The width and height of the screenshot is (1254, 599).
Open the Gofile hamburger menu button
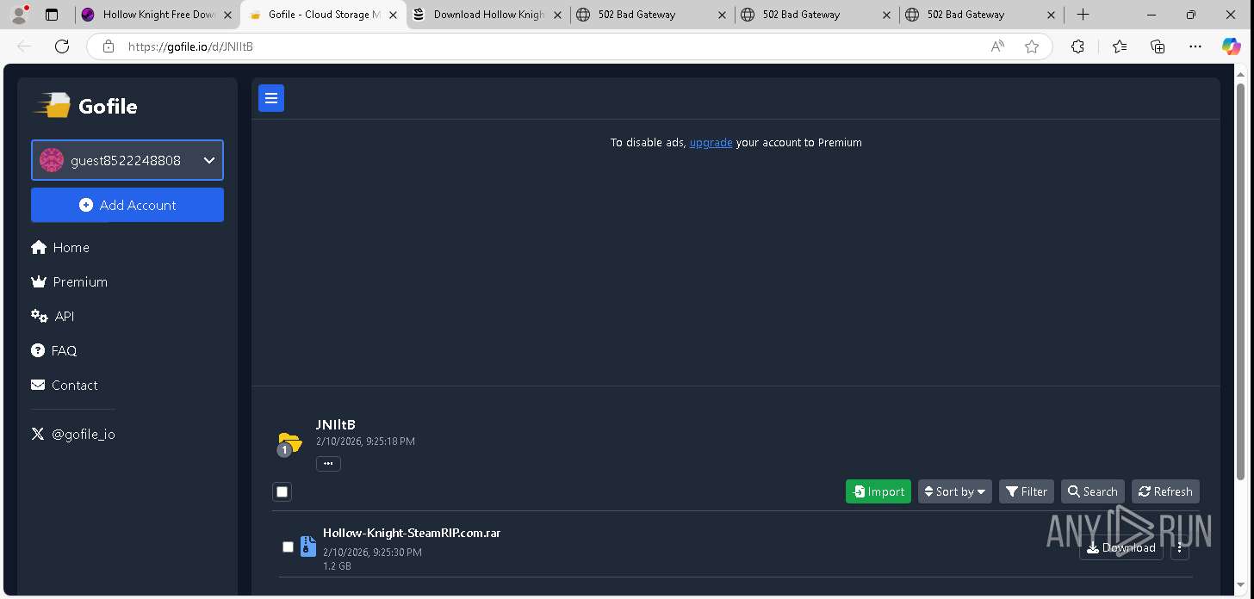pos(271,99)
